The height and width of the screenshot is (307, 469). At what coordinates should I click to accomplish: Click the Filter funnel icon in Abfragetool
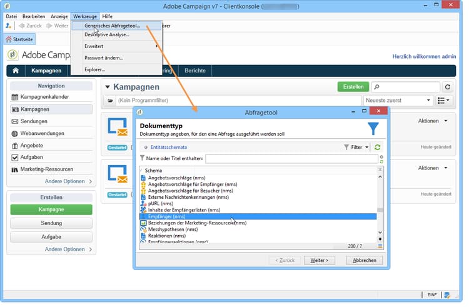tap(346, 147)
